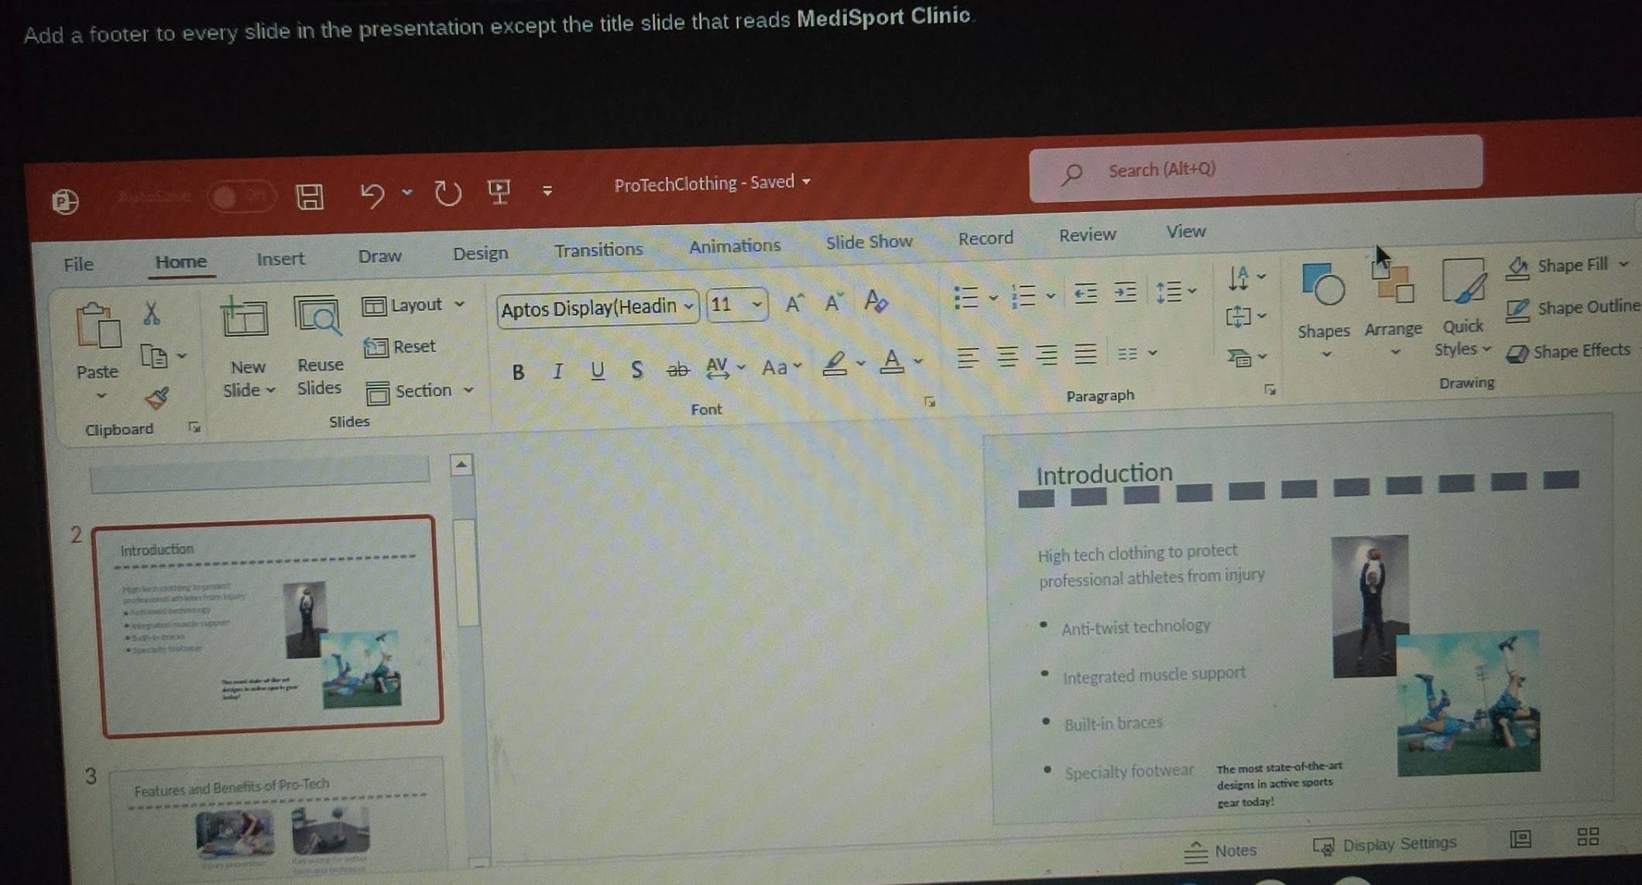This screenshot has height=885, width=1642.
Task: Expand the Shape Fill dropdown
Action: click(1624, 264)
